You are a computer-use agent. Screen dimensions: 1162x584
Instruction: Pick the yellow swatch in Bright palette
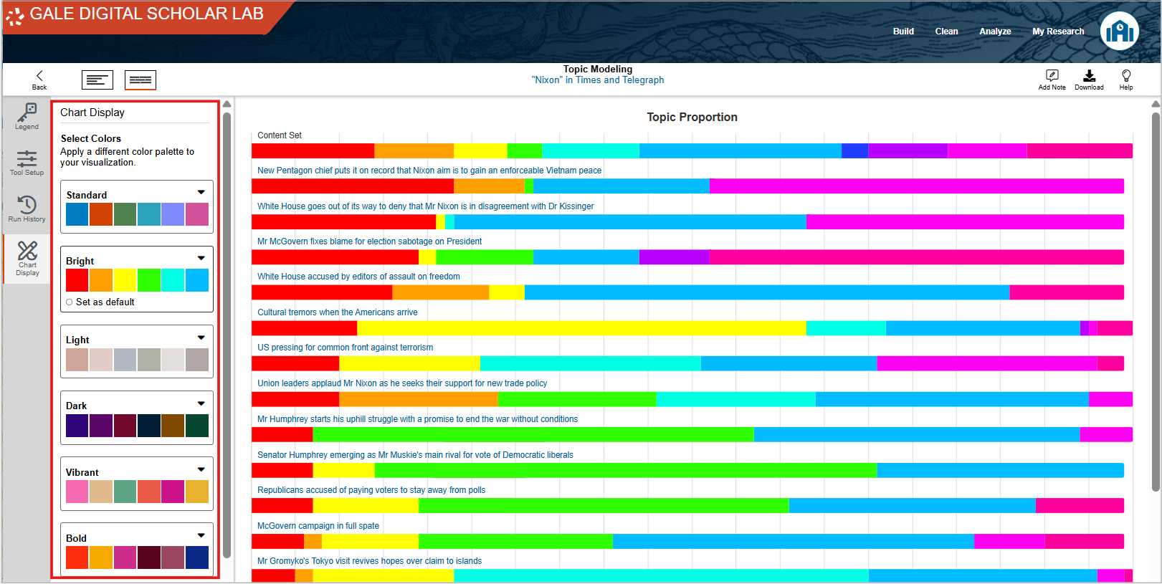125,280
